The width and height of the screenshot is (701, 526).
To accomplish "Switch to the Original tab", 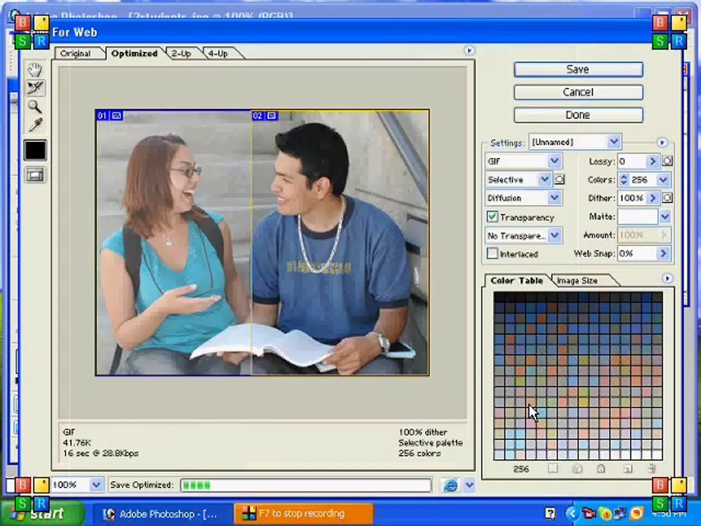I will 75,53.
